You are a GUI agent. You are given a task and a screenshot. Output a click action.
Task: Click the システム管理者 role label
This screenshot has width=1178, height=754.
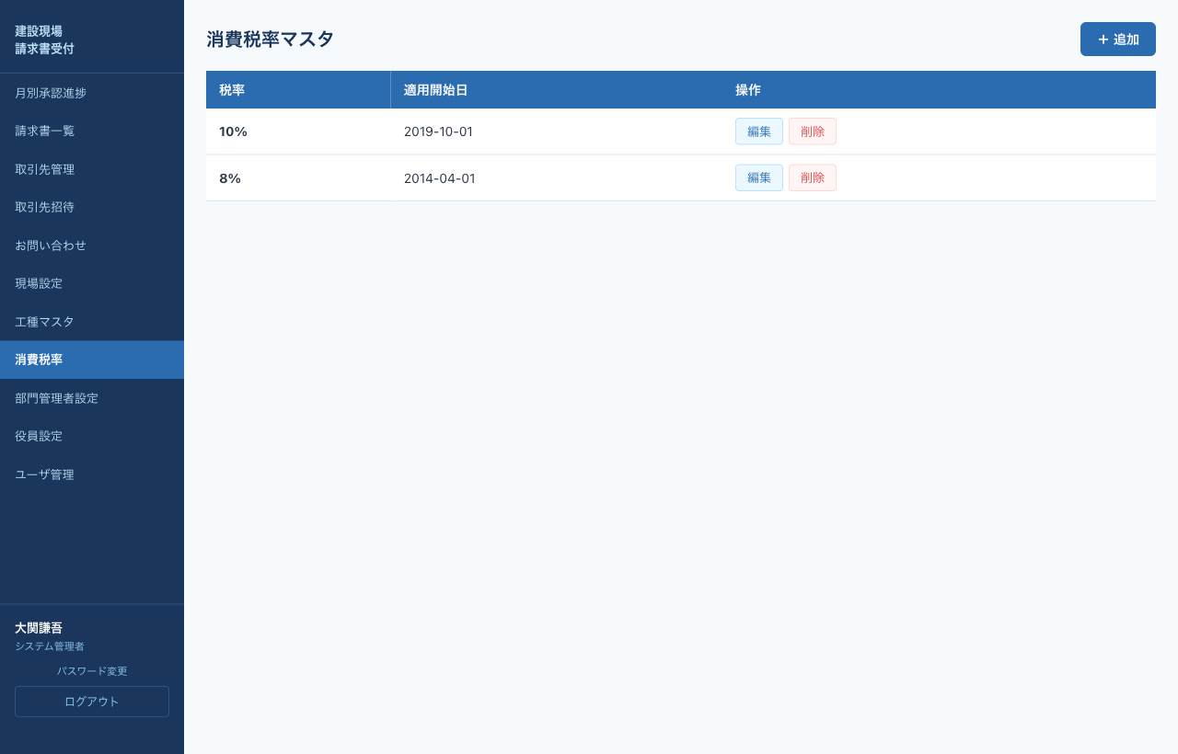(x=50, y=646)
